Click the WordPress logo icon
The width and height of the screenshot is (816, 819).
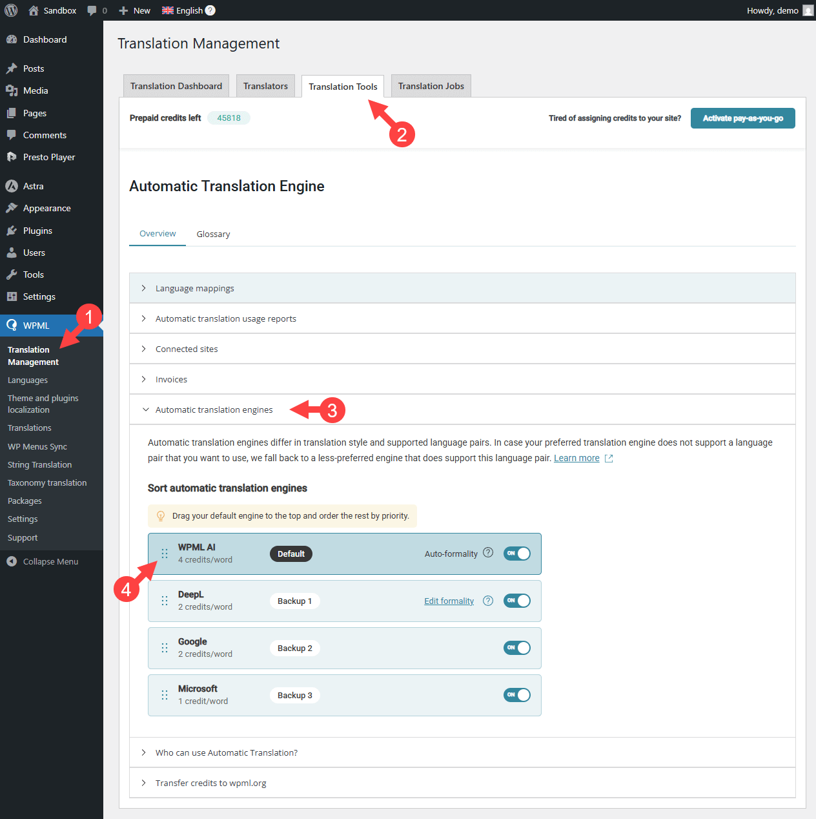(11, 10)
